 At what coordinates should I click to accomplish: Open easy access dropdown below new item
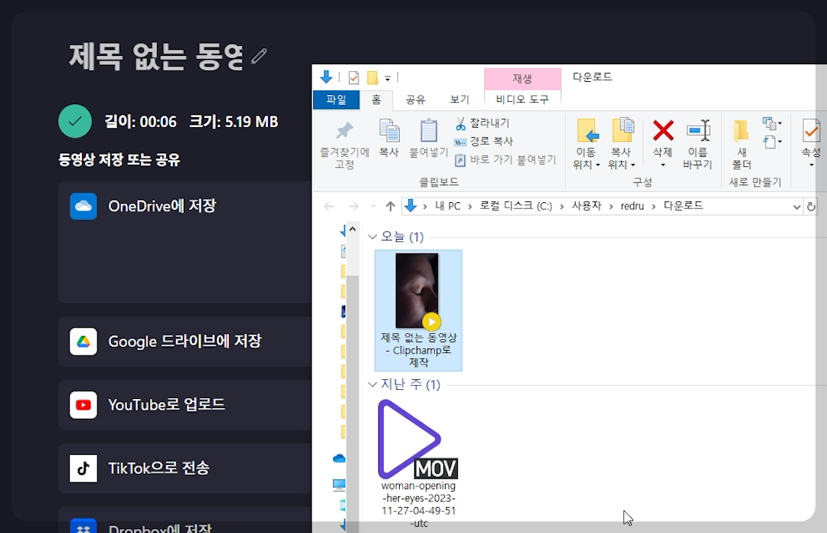[773, 142]
